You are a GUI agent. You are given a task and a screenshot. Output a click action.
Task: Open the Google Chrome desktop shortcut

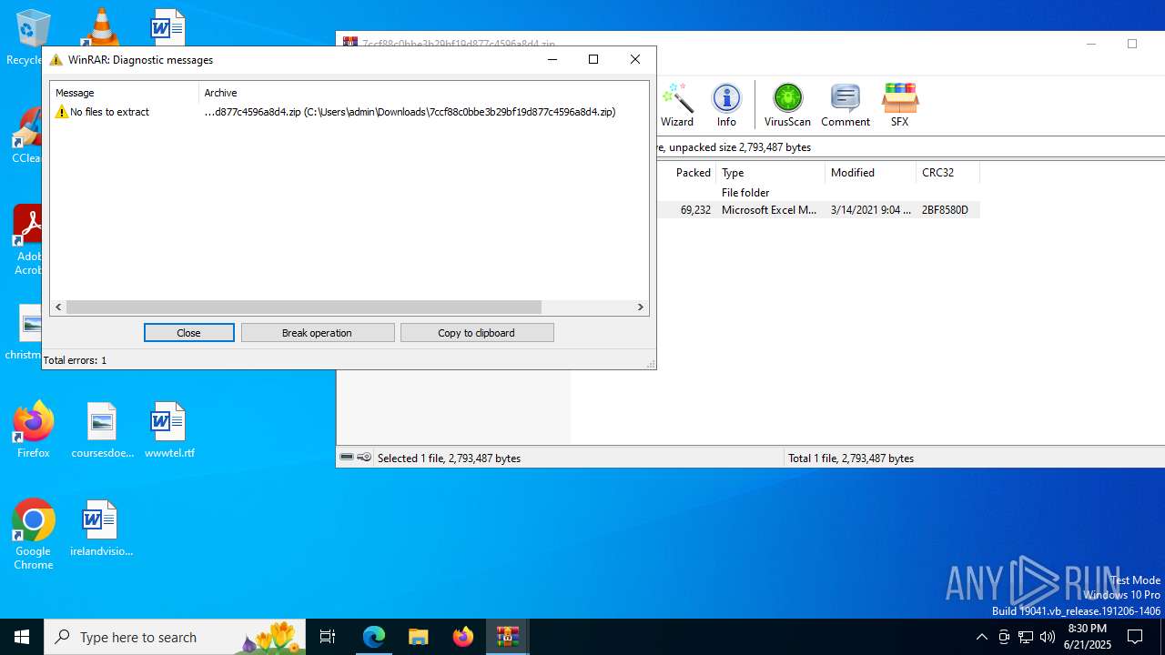34,535
